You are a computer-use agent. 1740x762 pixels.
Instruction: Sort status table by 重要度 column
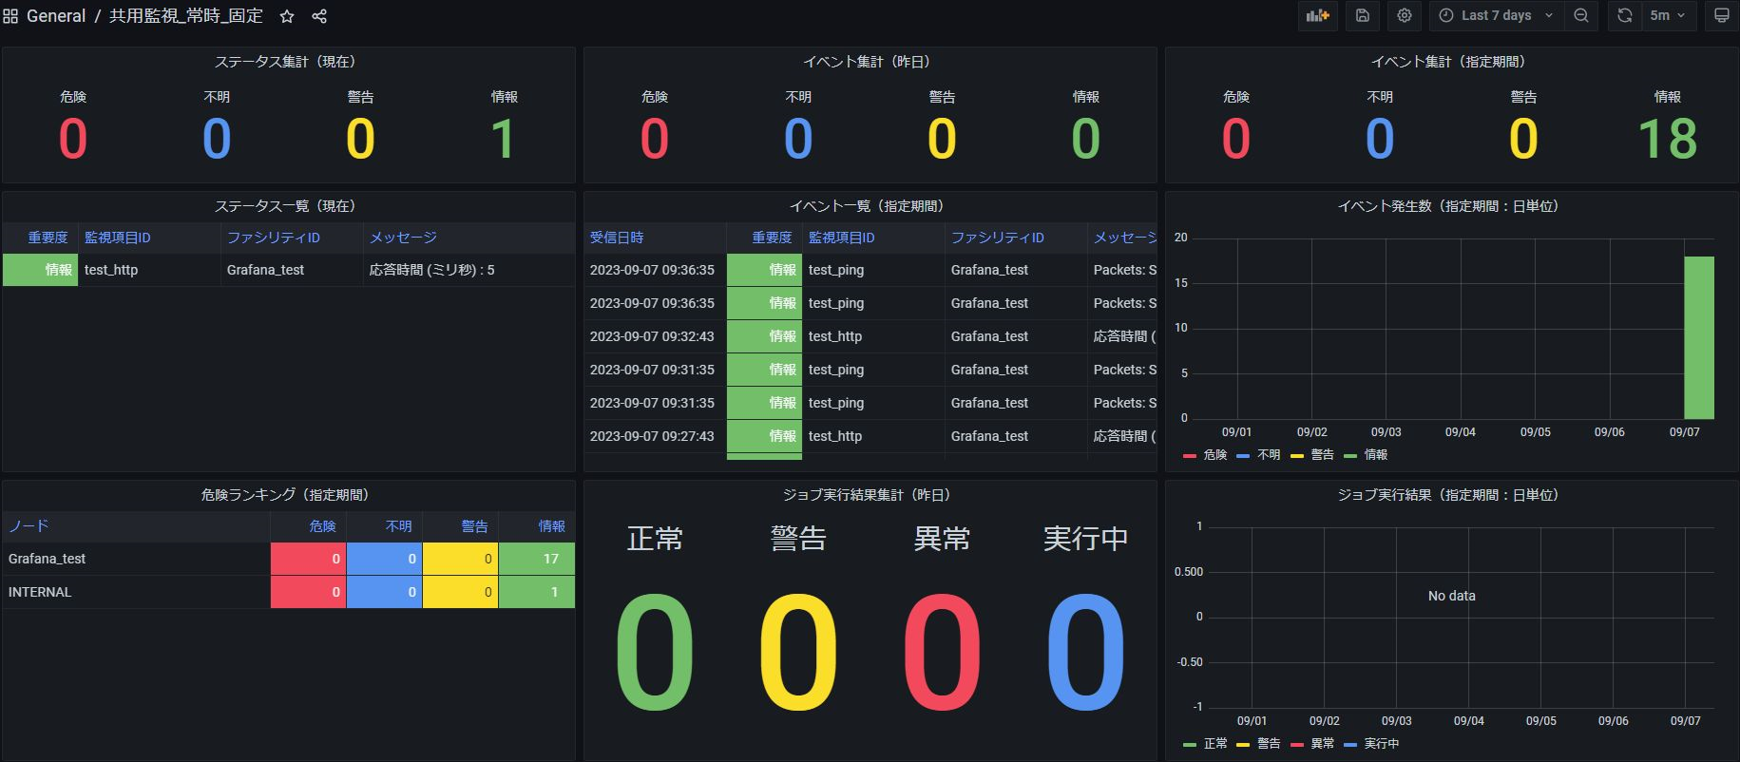pos(48,238)
